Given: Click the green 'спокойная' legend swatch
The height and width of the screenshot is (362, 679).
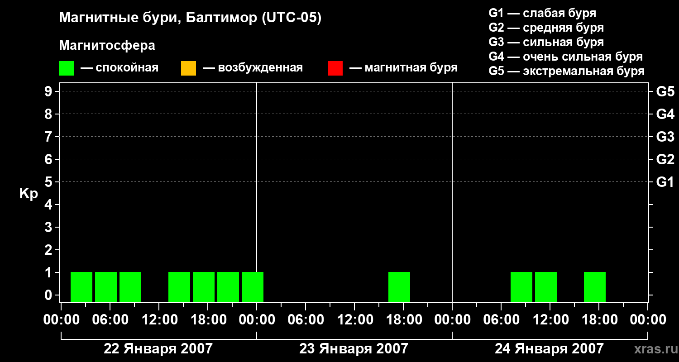Looking at the screenshot, I should (x=66, y=68).
